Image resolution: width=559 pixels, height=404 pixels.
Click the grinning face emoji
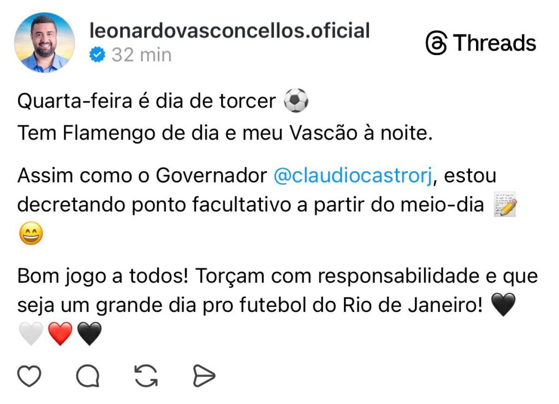pyautogui.click(x=31, y=234)
